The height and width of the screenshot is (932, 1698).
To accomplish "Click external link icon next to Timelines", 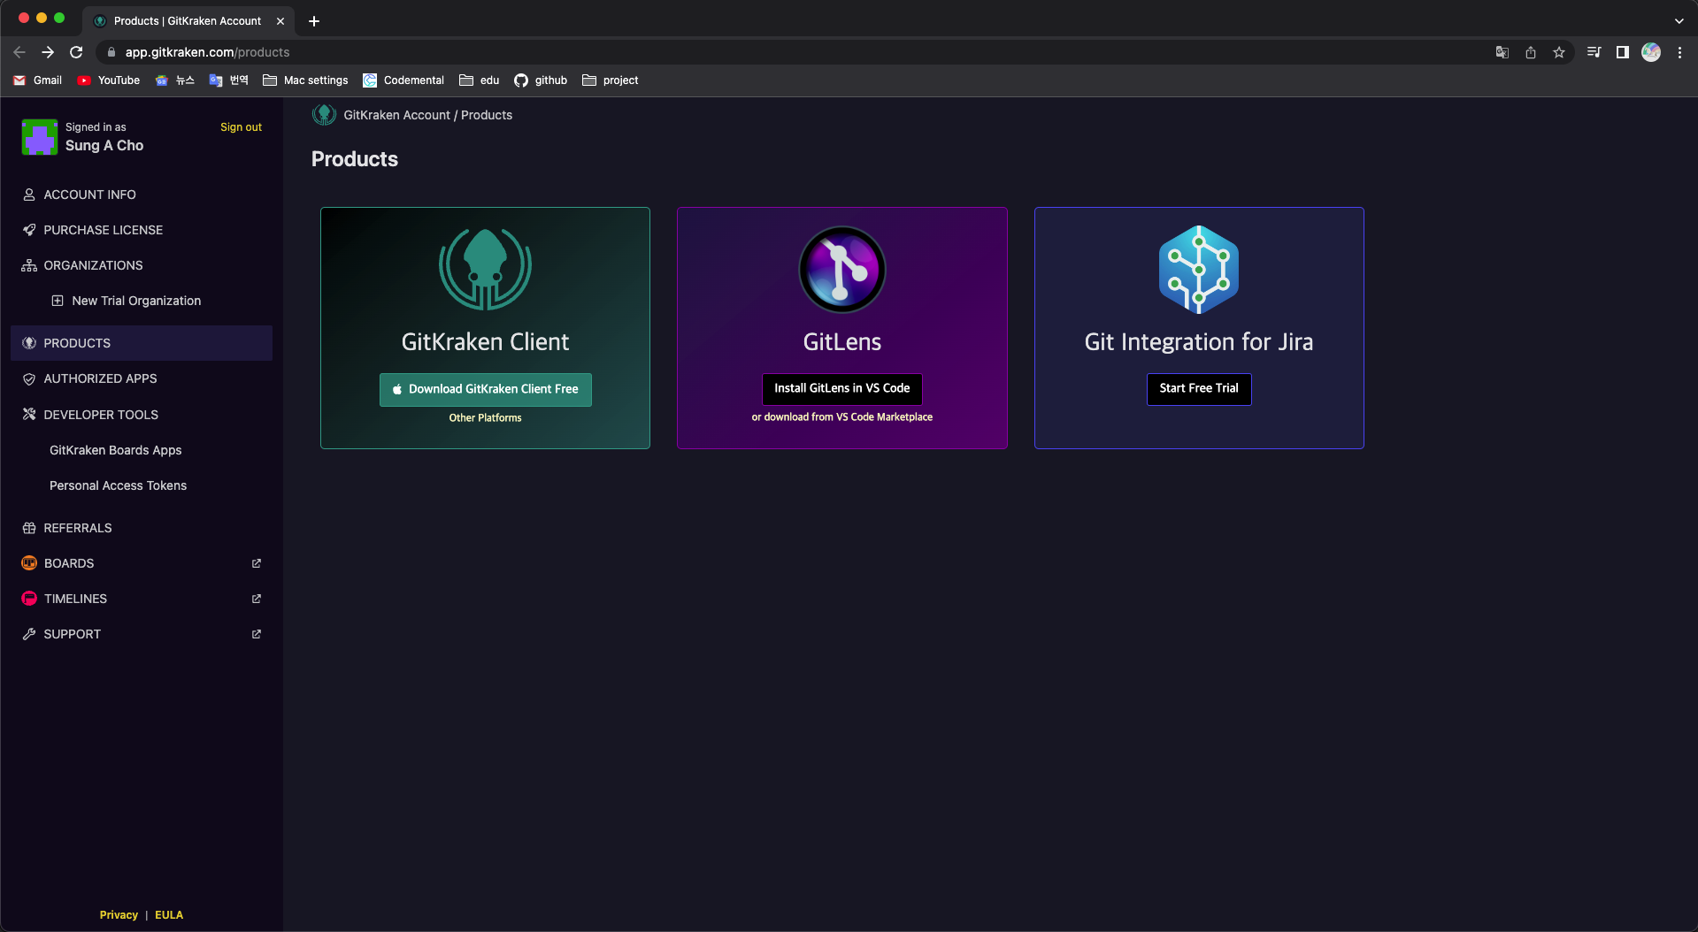I will pos(257,599).
